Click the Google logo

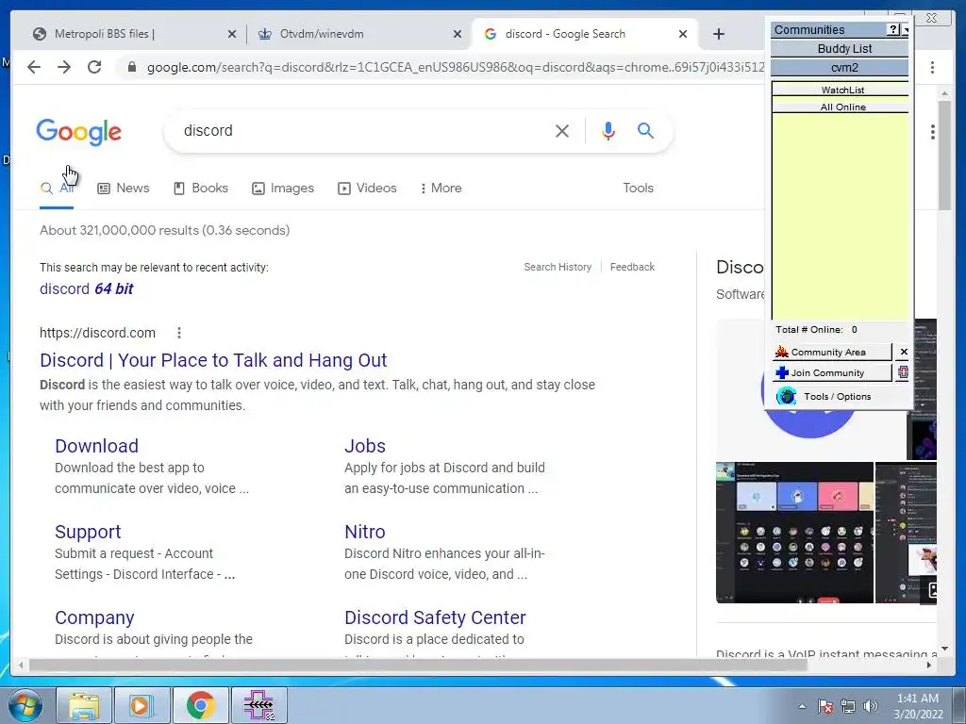(79, 132)
